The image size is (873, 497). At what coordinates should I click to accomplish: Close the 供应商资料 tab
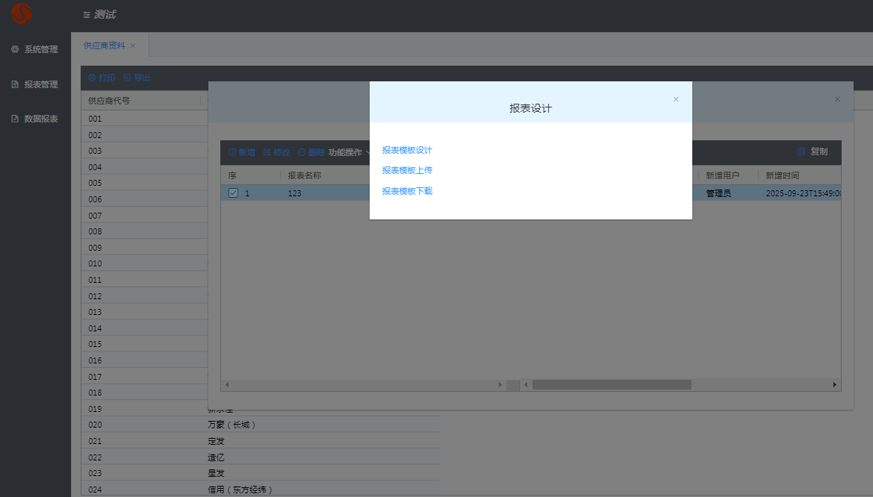click(133, 46)
